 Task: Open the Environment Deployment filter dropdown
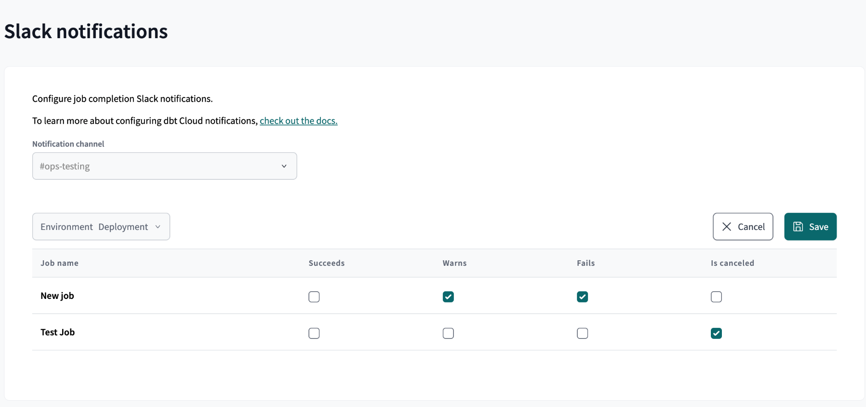pos(101,227)
